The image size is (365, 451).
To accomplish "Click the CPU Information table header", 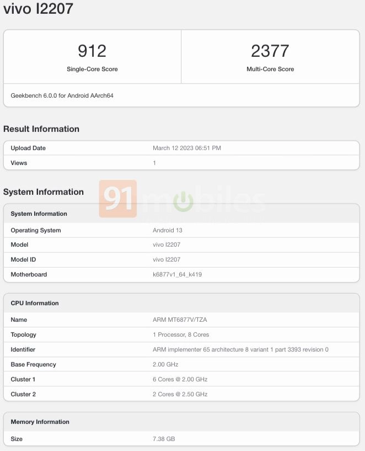I will (x=35, y=303).
